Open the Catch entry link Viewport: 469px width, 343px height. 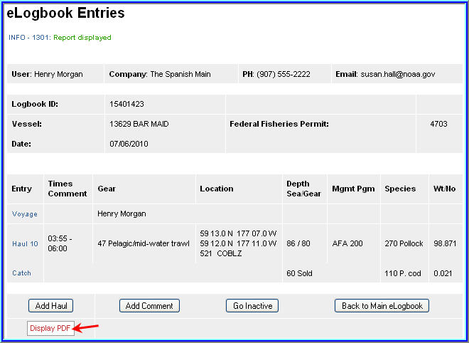[x=21, y=273]
